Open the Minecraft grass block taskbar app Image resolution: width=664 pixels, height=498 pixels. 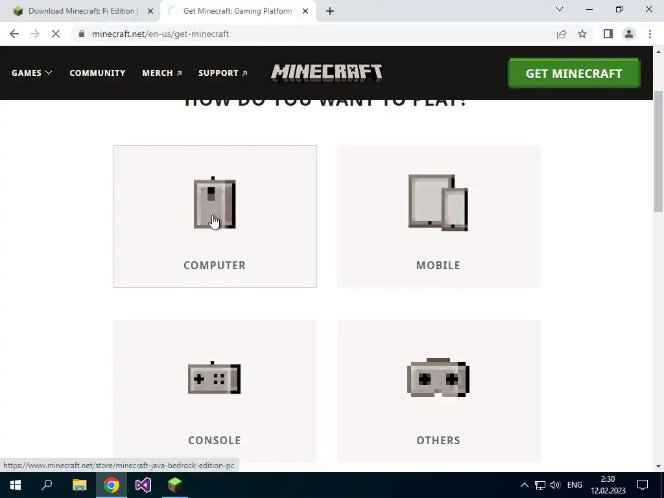175,485
